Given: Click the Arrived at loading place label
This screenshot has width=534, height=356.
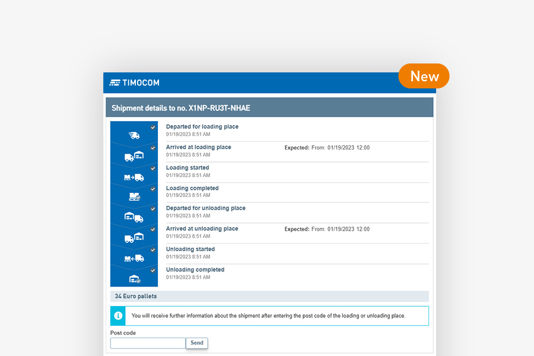Looking at the screenshot, I should 199,147.
